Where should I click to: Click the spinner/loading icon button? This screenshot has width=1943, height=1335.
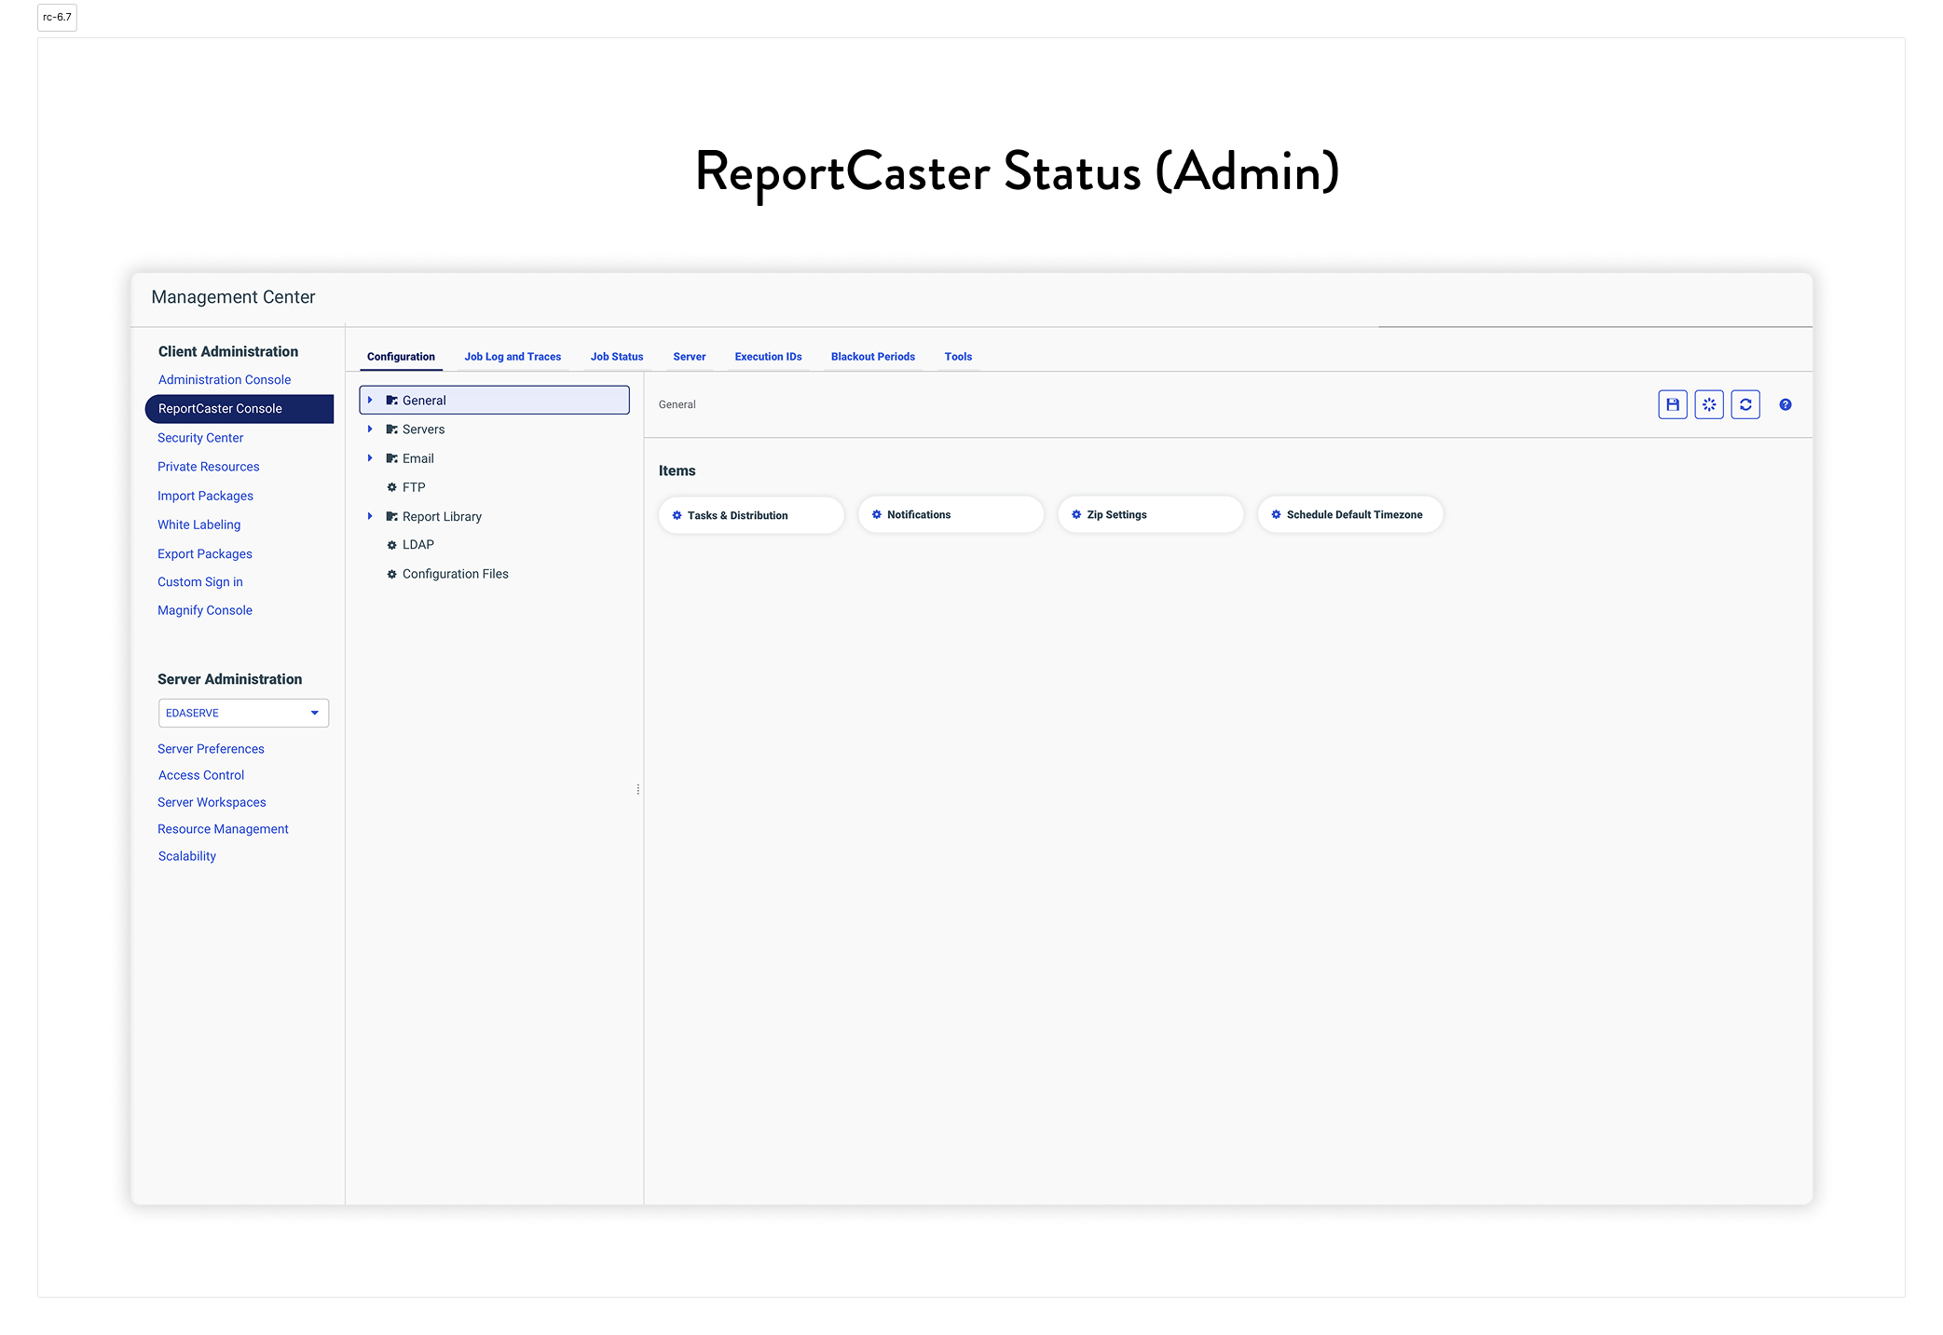(1708, 404)
